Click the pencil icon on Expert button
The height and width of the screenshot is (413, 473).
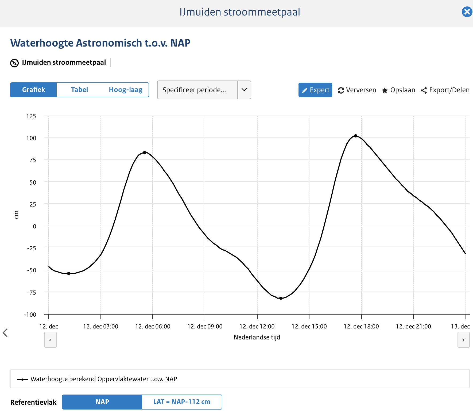point(304,90)
